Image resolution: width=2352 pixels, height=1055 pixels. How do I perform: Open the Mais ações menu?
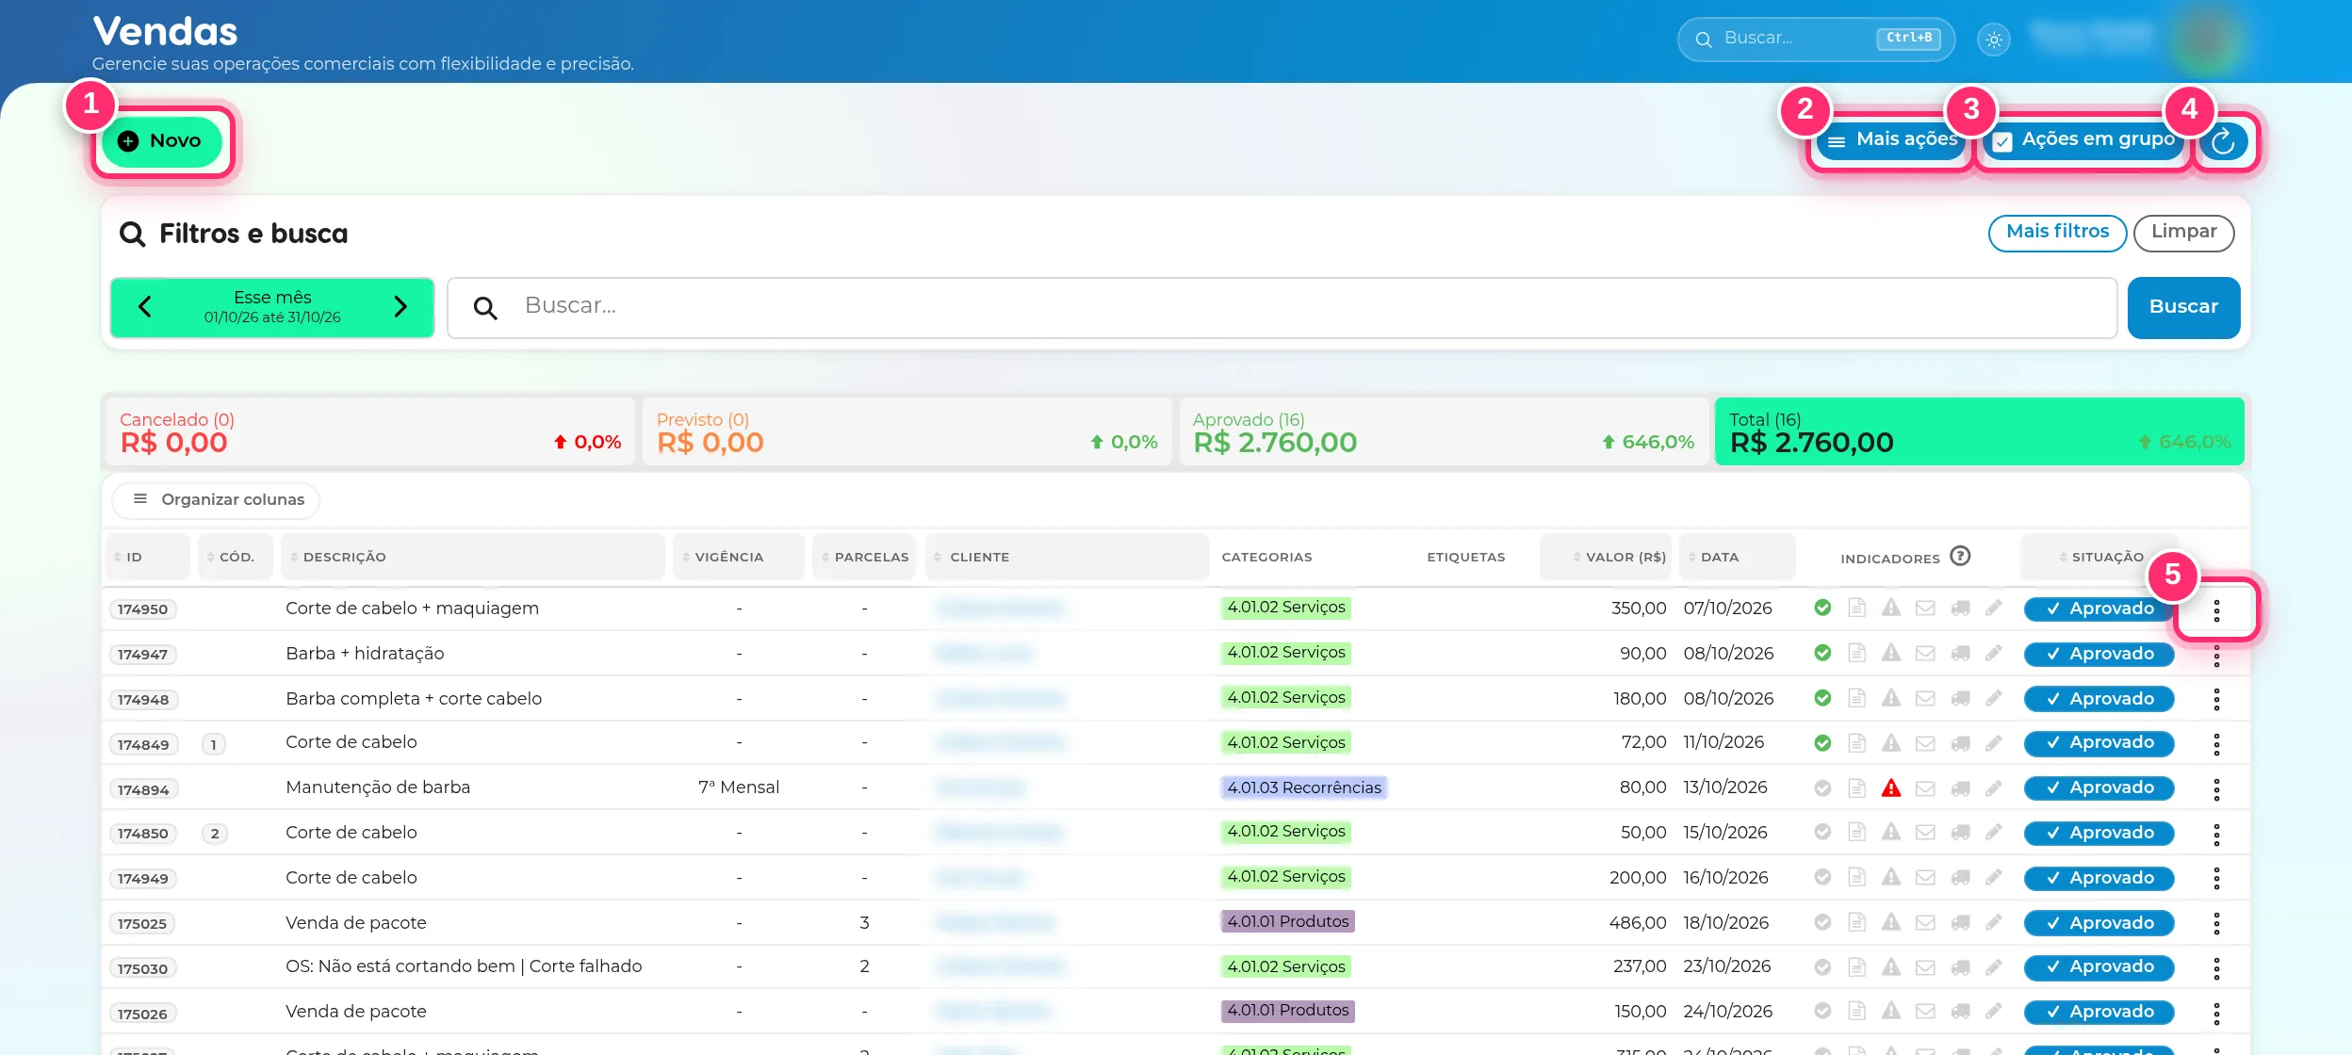pos(1891,140)
